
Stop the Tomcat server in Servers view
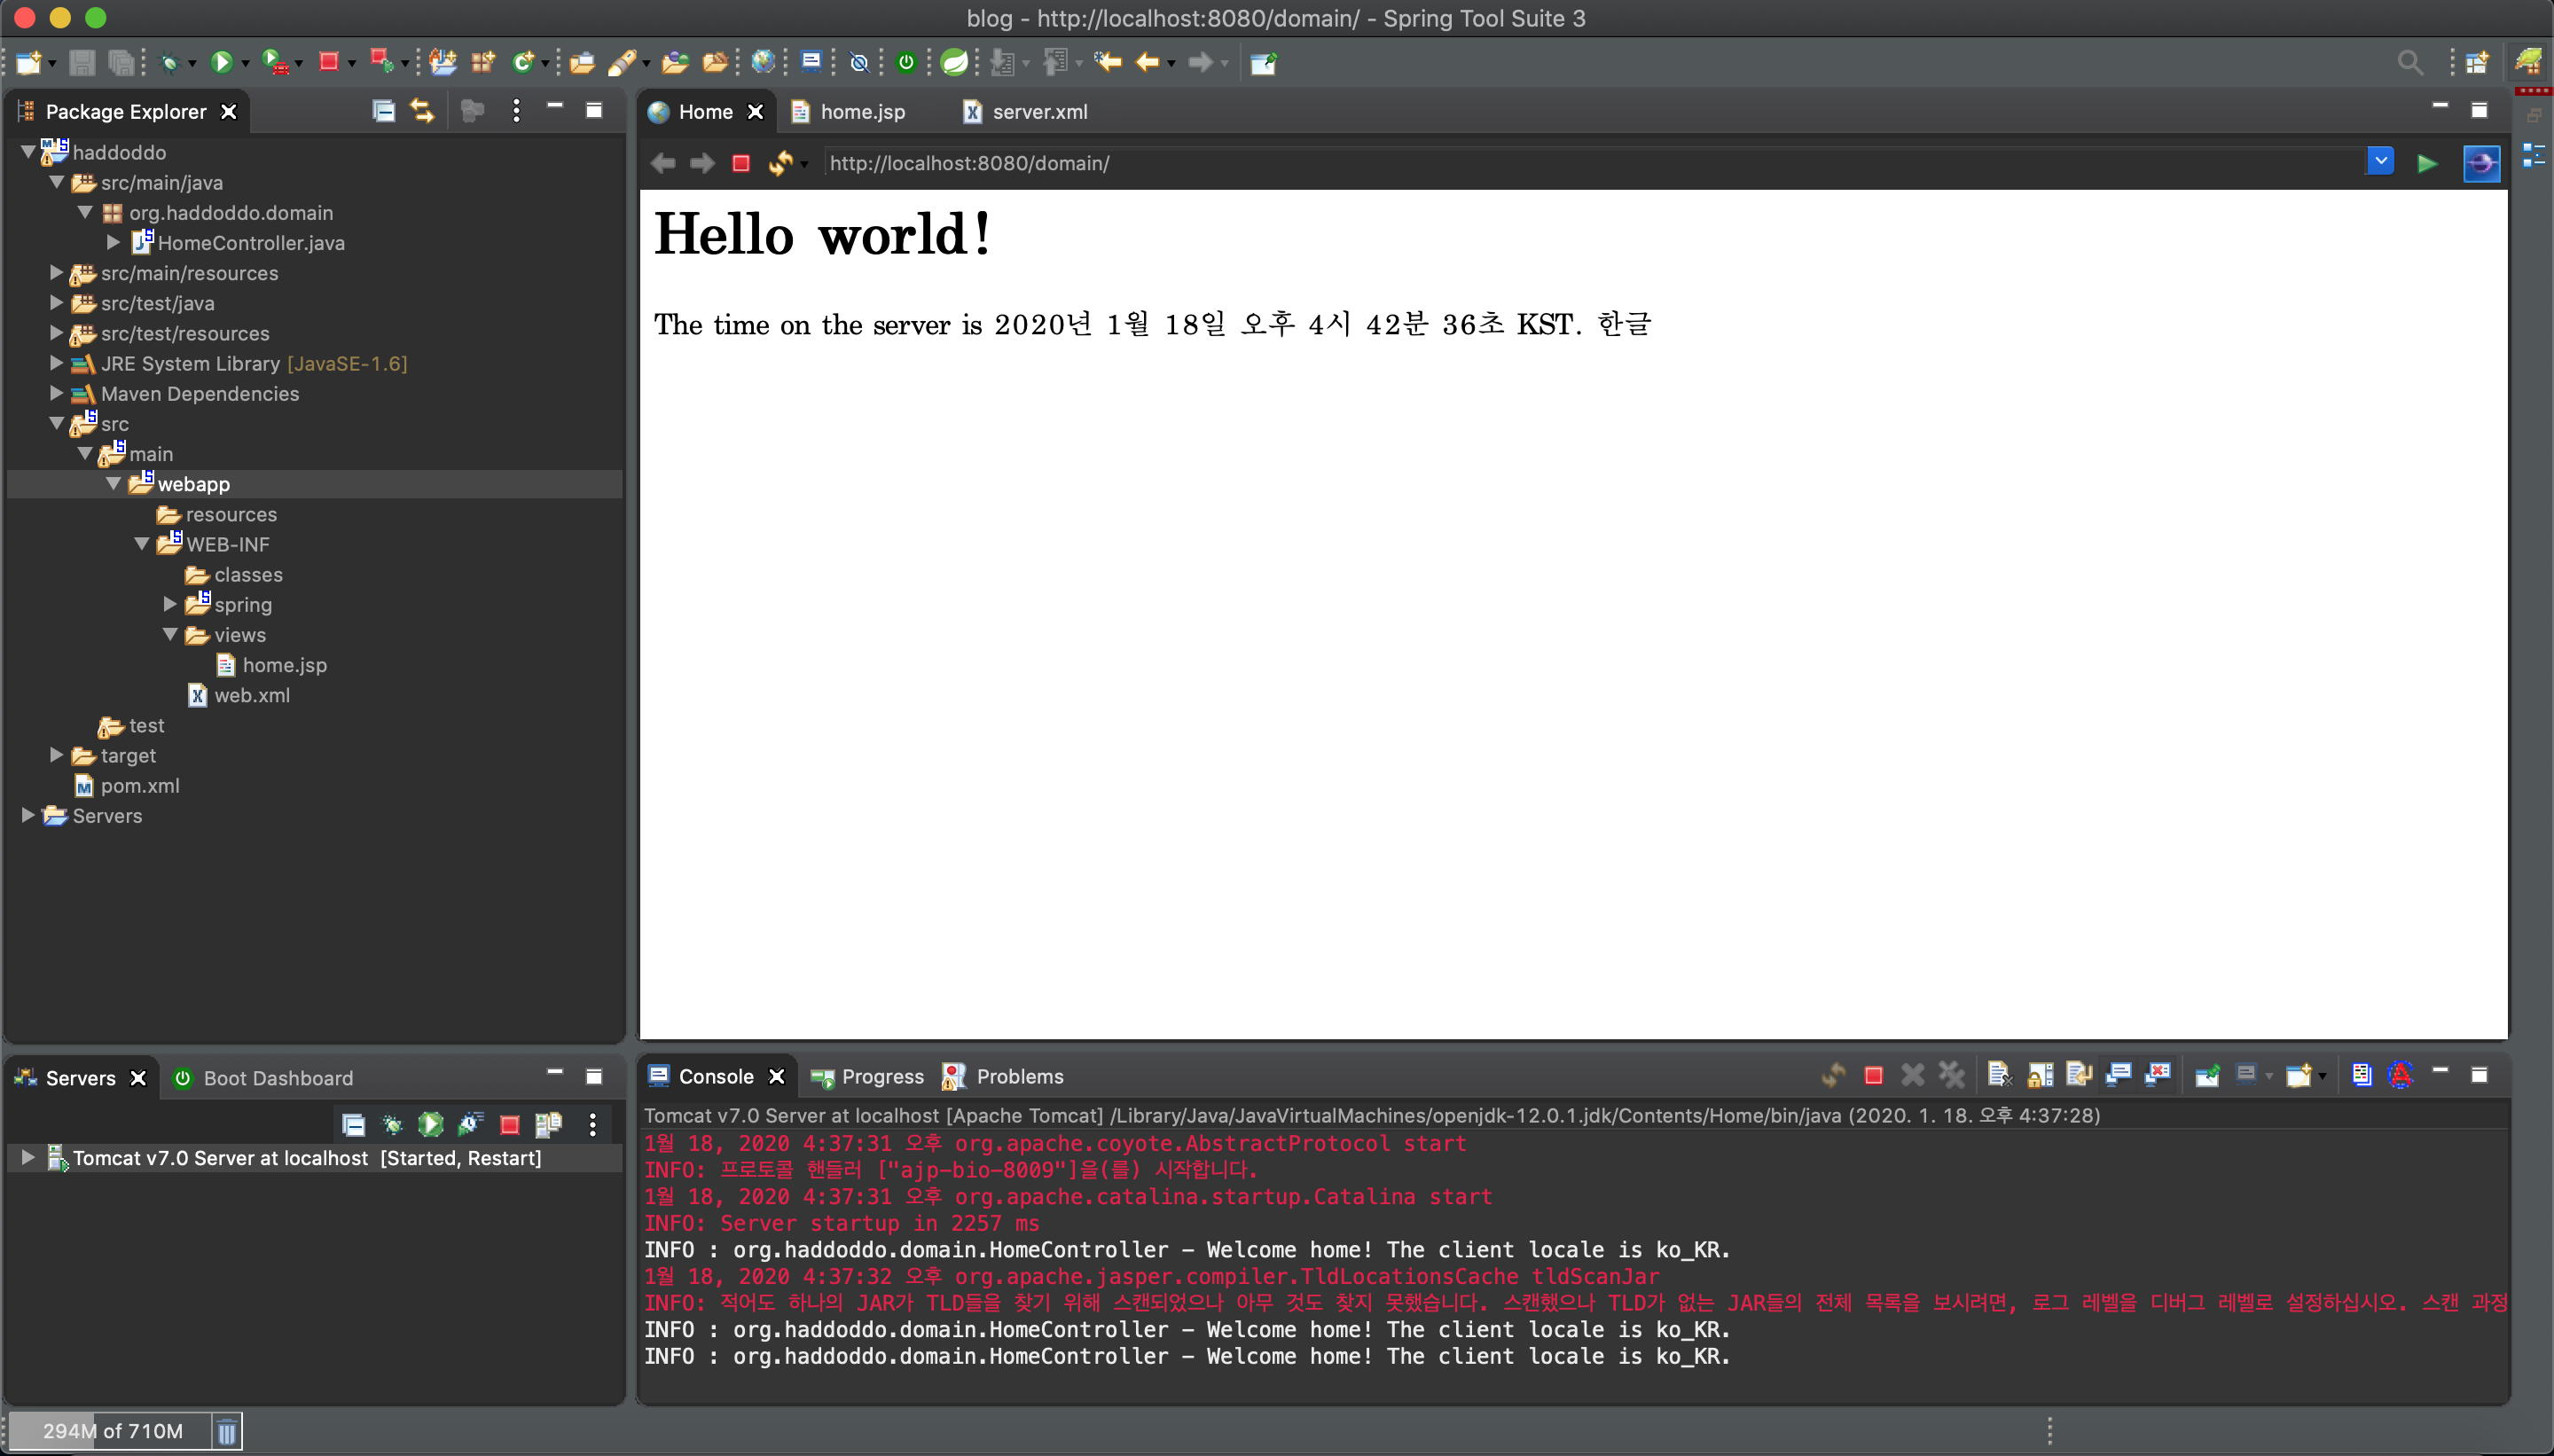(509, 1125)
